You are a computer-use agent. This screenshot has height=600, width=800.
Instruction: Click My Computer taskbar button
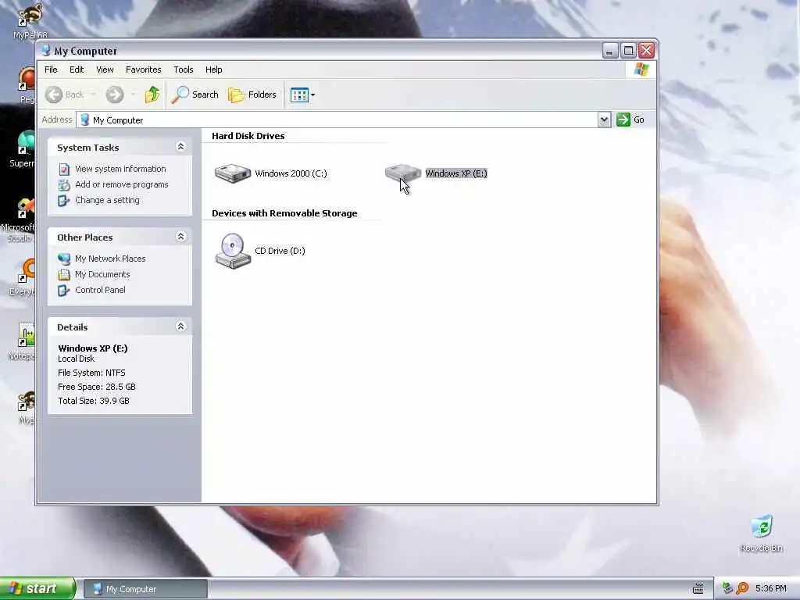point(145,589)
